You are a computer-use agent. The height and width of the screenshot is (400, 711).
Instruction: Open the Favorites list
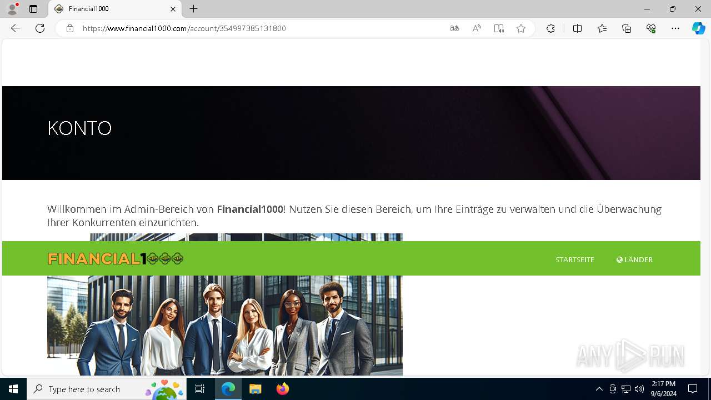coord(602,28)
